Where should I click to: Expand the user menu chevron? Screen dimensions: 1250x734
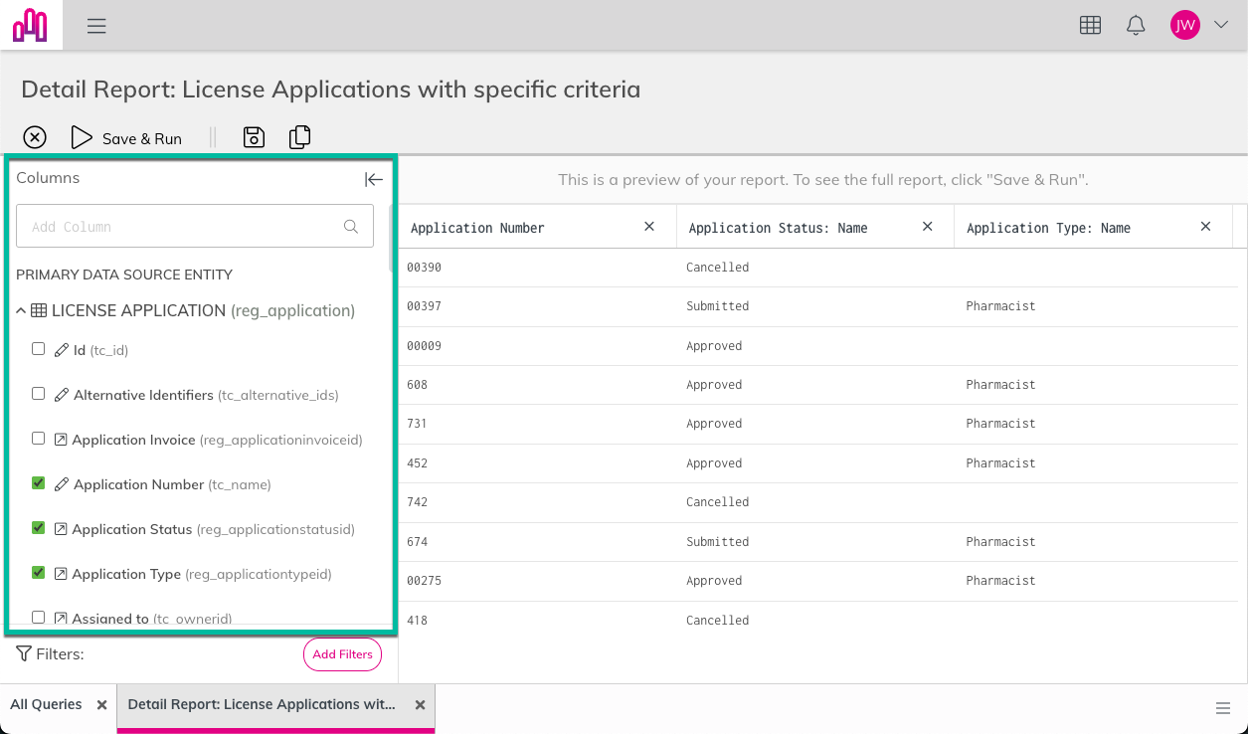pos(1222,26)
